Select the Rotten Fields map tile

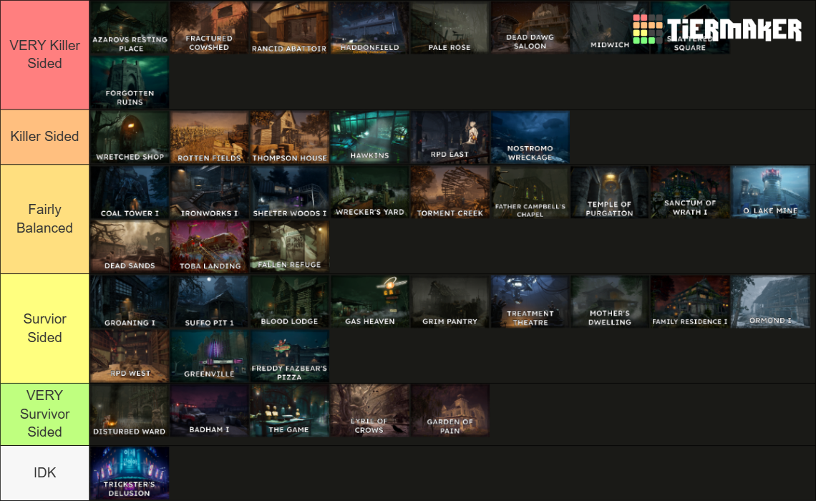point(209,137)
